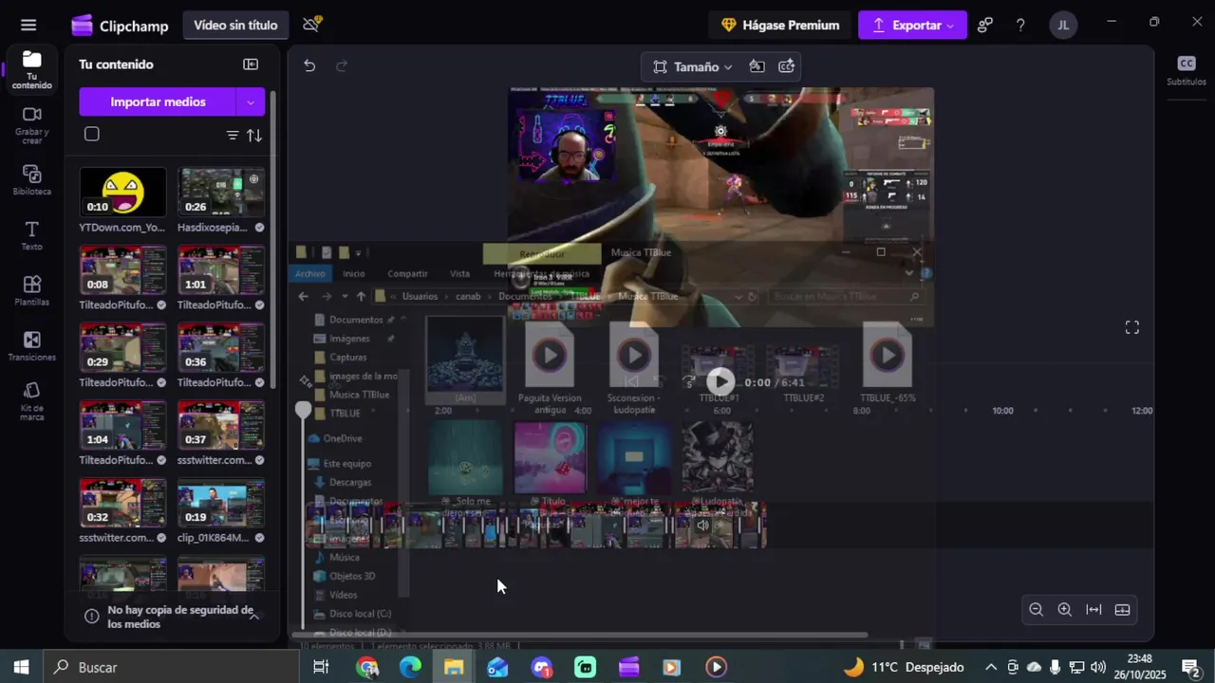The image size is (1215, 683).
Task: Select TTBLUE_-65% file in File Explorer
Action: pyautogui.click(x=888, y=363)
